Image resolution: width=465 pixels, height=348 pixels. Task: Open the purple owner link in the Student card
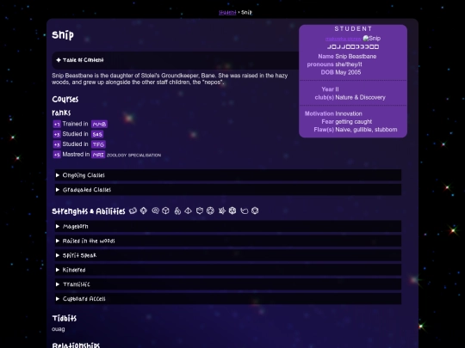(344, 39)
